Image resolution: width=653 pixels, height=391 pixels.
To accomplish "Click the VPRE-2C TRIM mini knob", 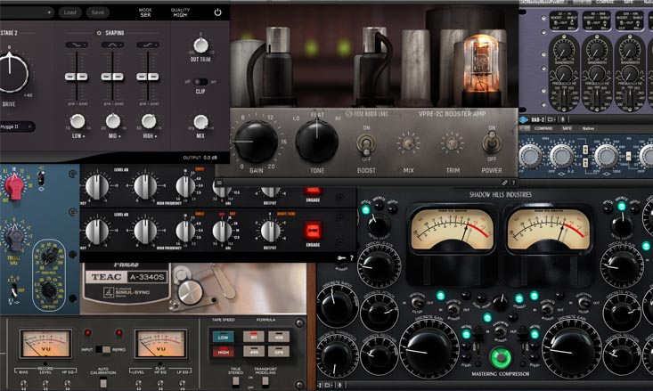I will click(452, 143).
